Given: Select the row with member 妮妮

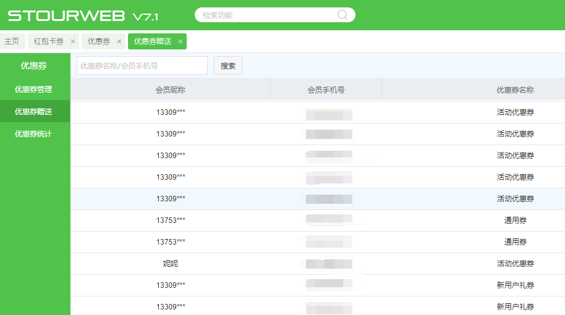Looking at the screenshot, I should tap(170, 264).
